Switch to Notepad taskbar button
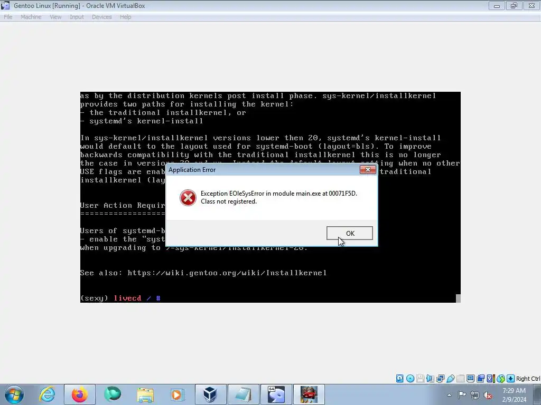 tap(243, 394)
